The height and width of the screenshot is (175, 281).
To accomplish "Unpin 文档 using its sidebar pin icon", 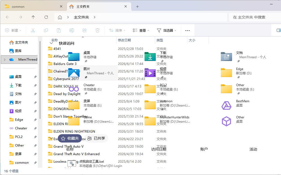I will pos(35,94).
